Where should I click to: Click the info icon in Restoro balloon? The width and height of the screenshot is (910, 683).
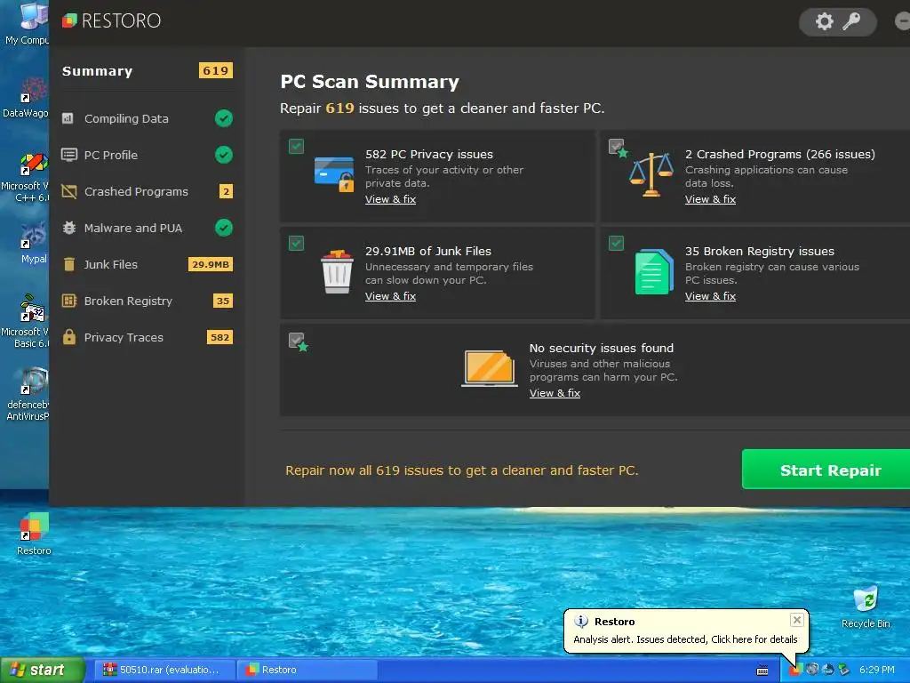[581, 622]
